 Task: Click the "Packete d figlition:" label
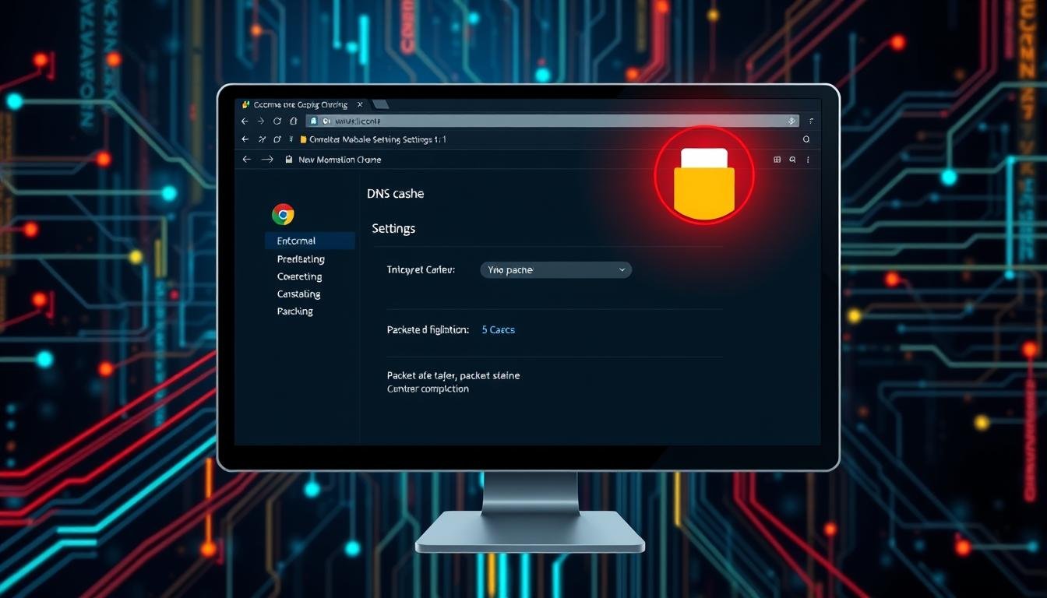coord(428,329)
